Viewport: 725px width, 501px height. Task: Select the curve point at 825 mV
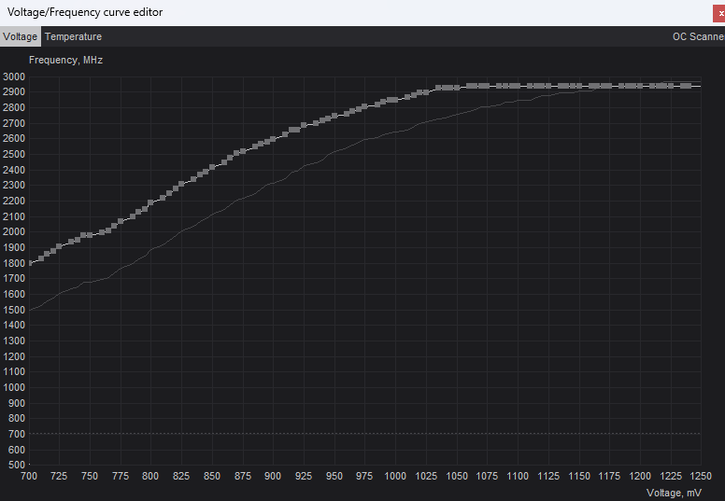181,184
